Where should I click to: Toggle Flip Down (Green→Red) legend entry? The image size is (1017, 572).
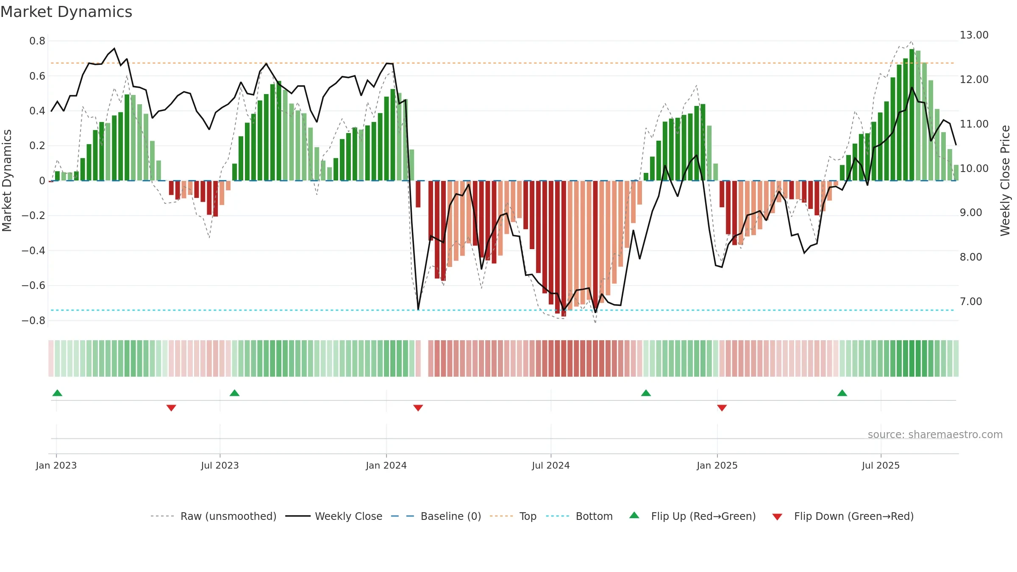(x=843, y=516)
